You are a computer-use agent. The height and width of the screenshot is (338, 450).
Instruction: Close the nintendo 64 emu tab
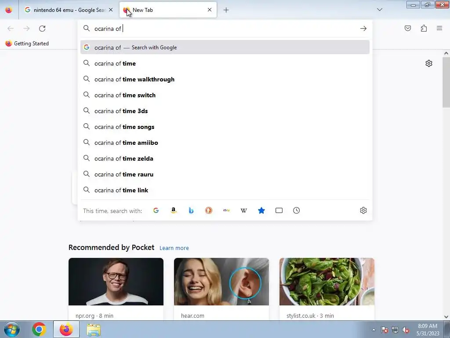point(111,10)
